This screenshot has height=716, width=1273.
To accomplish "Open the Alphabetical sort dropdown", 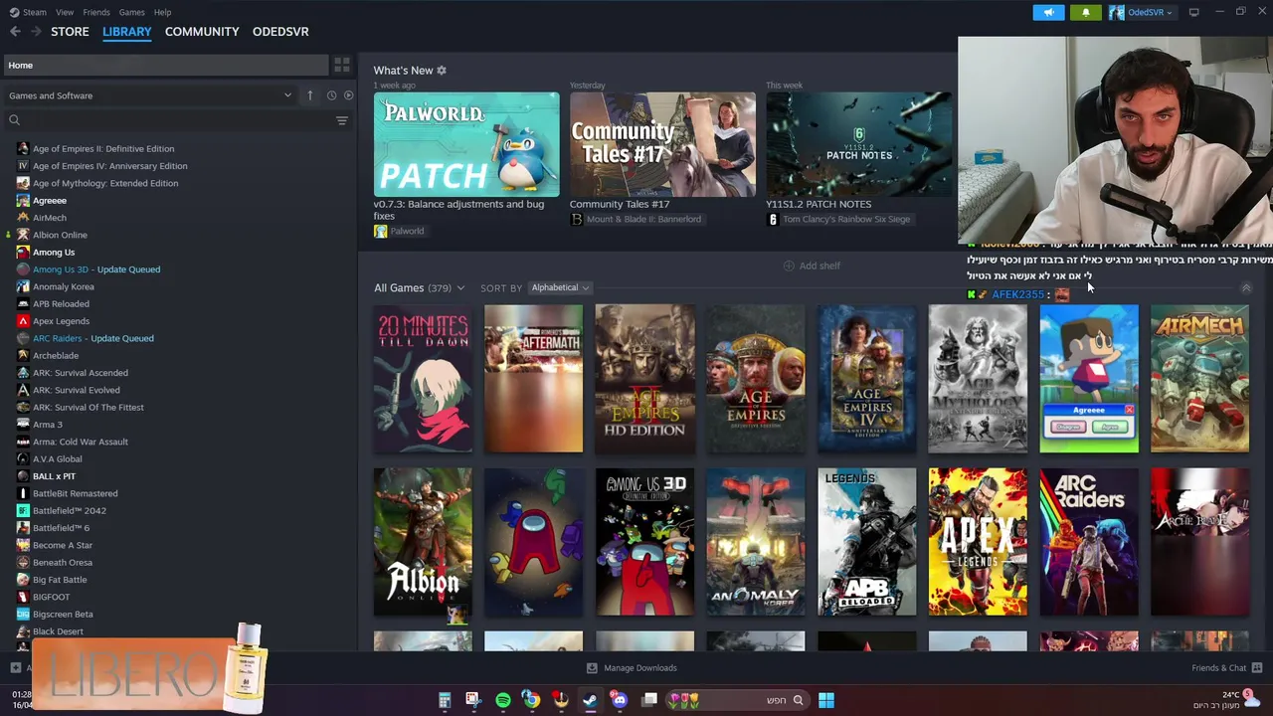I will [560, 287].
